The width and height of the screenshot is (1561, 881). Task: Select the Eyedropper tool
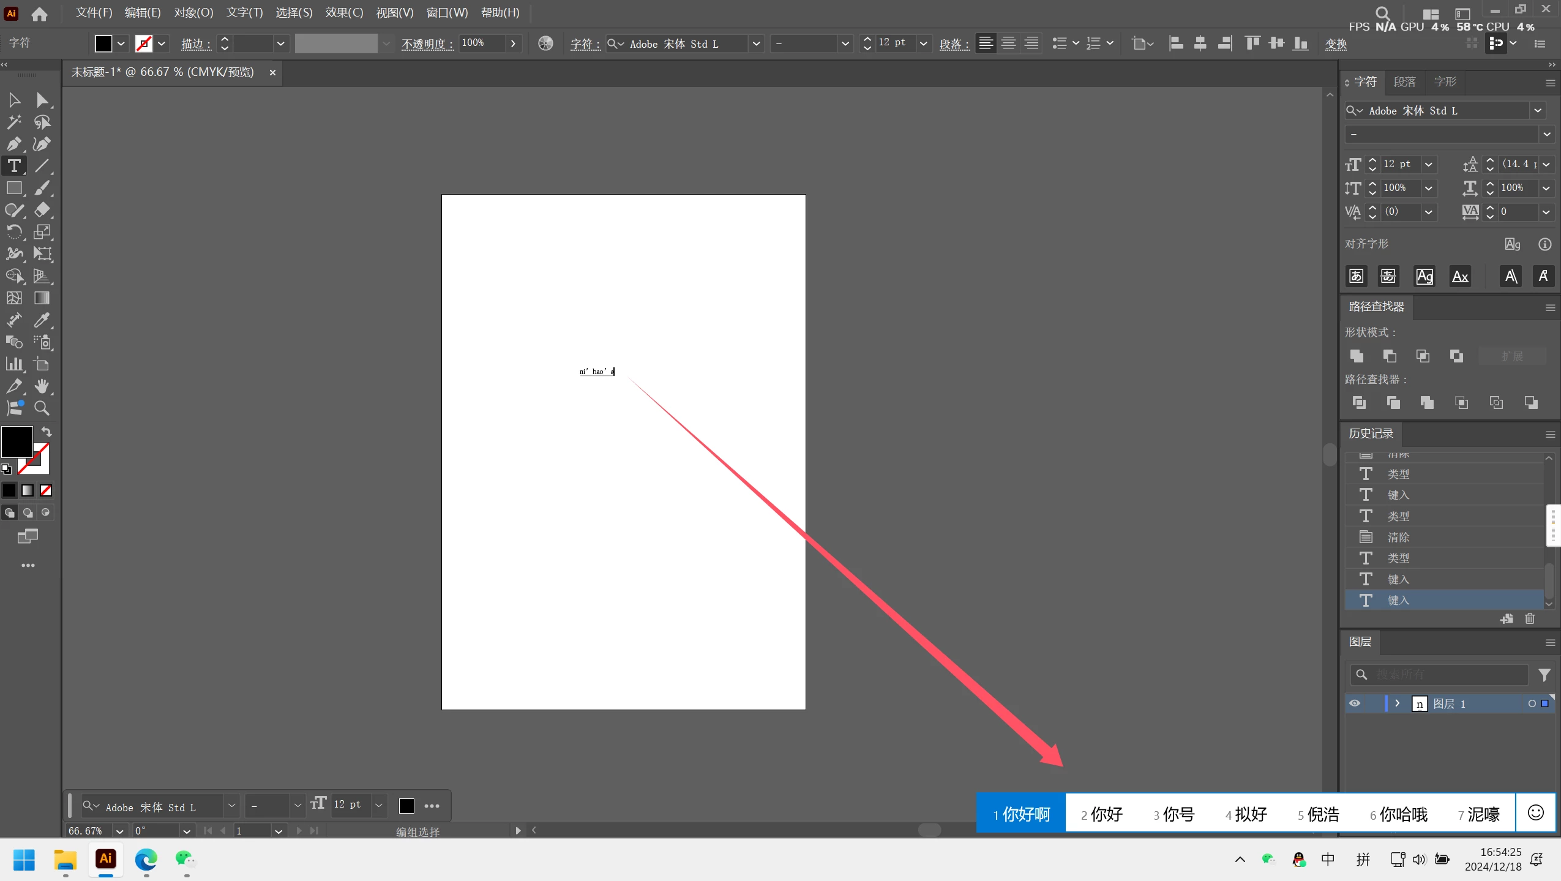[42, 320]
